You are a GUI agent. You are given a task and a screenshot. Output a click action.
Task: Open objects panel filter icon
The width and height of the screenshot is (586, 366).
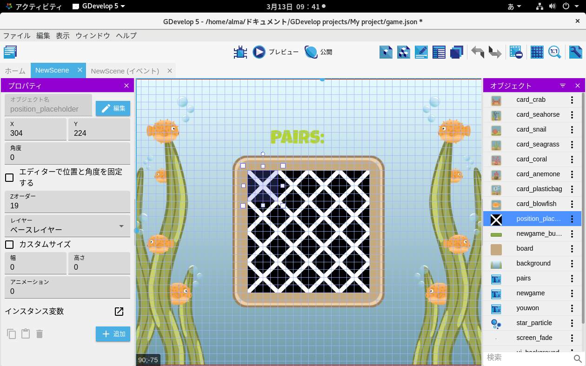563,86
